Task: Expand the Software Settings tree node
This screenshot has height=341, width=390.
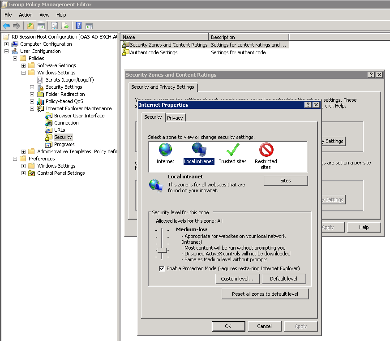Action: coord(23,65)
